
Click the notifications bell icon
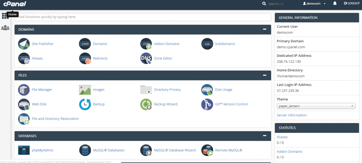tap(335, 4)
